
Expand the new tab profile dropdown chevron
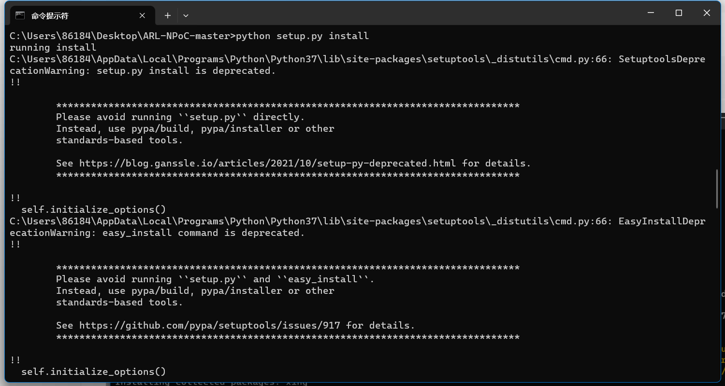pyautogui.click(x=186, y=15)
